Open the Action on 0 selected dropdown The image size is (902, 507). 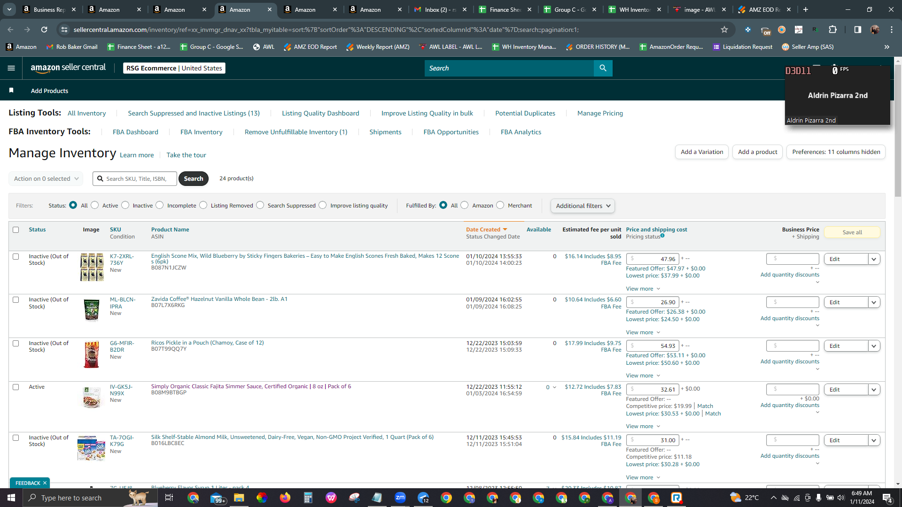click(x=46, y=179)
